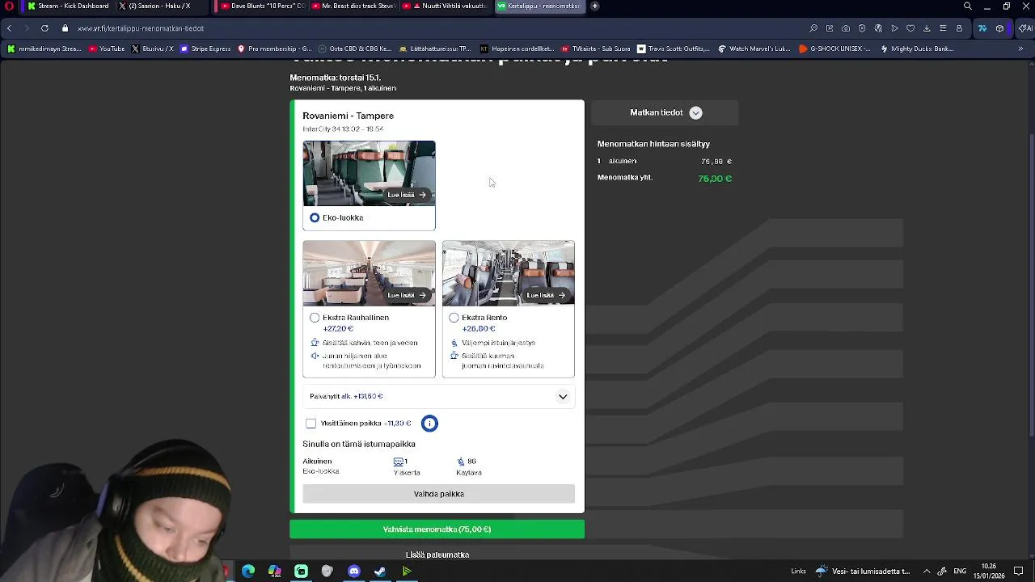This screenshot has height=582, width=1035.
Task: Open the green play-arrow taskbar app
Action: click(407, 571)
